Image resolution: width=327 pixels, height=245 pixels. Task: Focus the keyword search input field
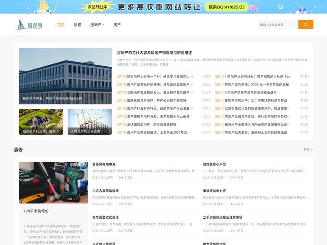[278, 24]
